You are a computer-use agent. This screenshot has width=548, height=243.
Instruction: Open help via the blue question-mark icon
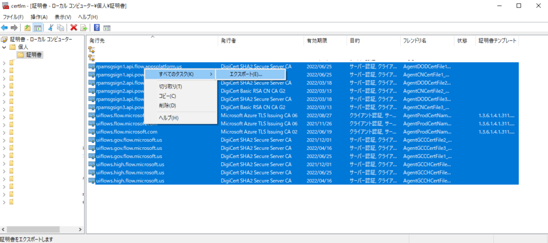point(97,27)
